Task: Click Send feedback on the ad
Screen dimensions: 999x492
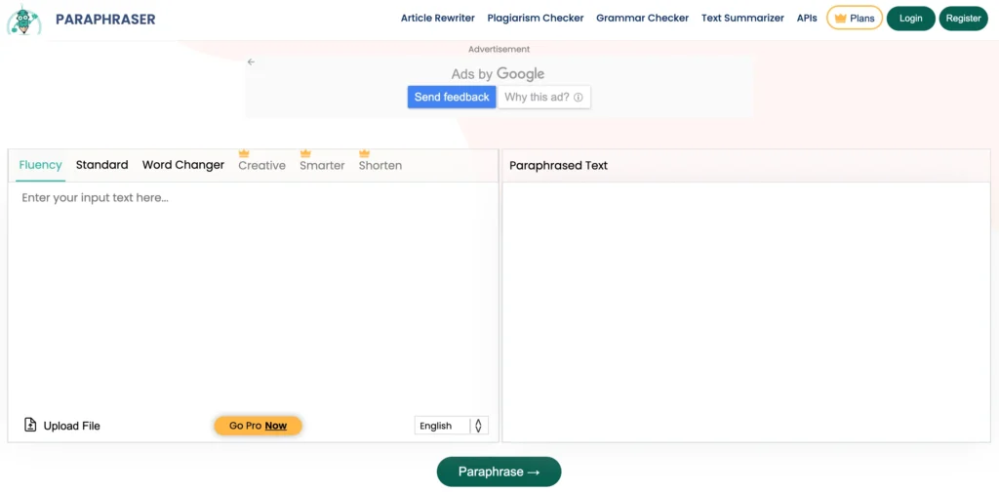Action: click(452, 97)
